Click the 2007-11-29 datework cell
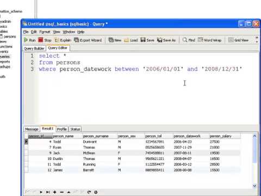This screenshot has height=196, width=261. coord(191,148)
